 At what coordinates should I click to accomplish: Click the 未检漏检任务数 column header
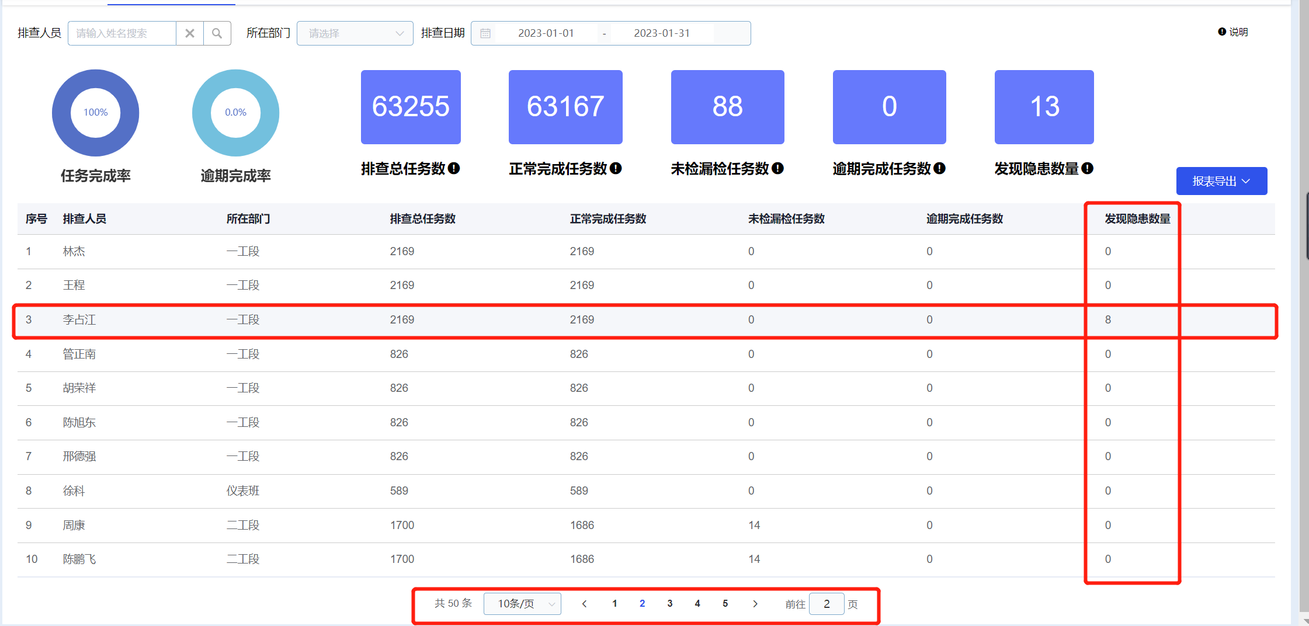coord(786,219)
